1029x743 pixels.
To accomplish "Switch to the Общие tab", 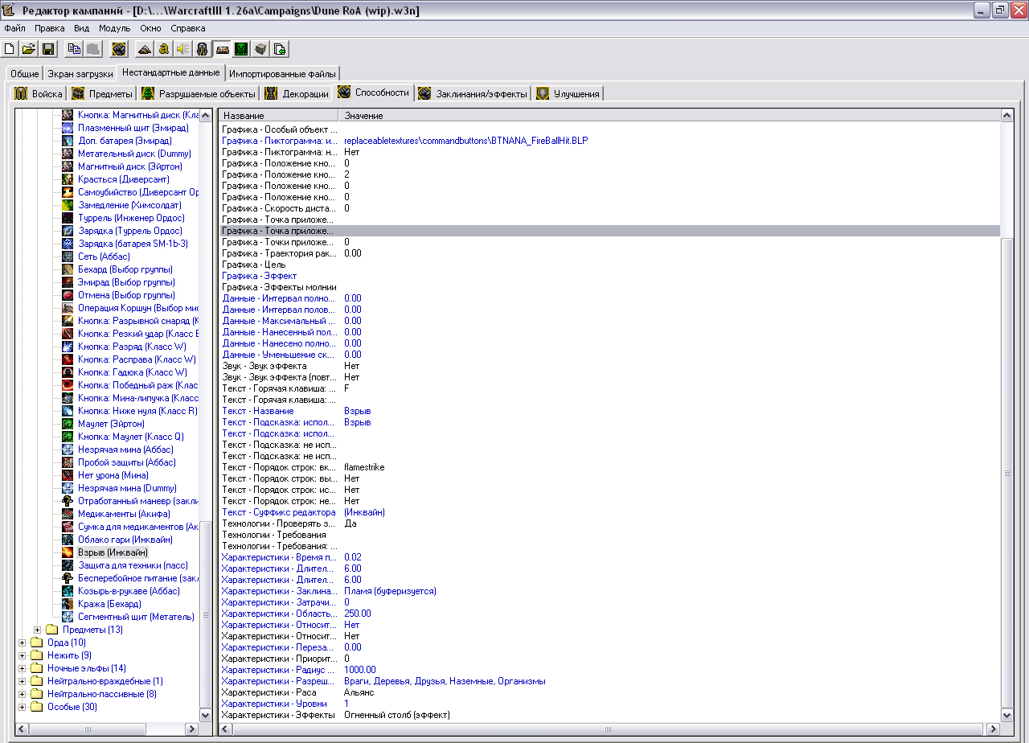I will pos(24,74).
